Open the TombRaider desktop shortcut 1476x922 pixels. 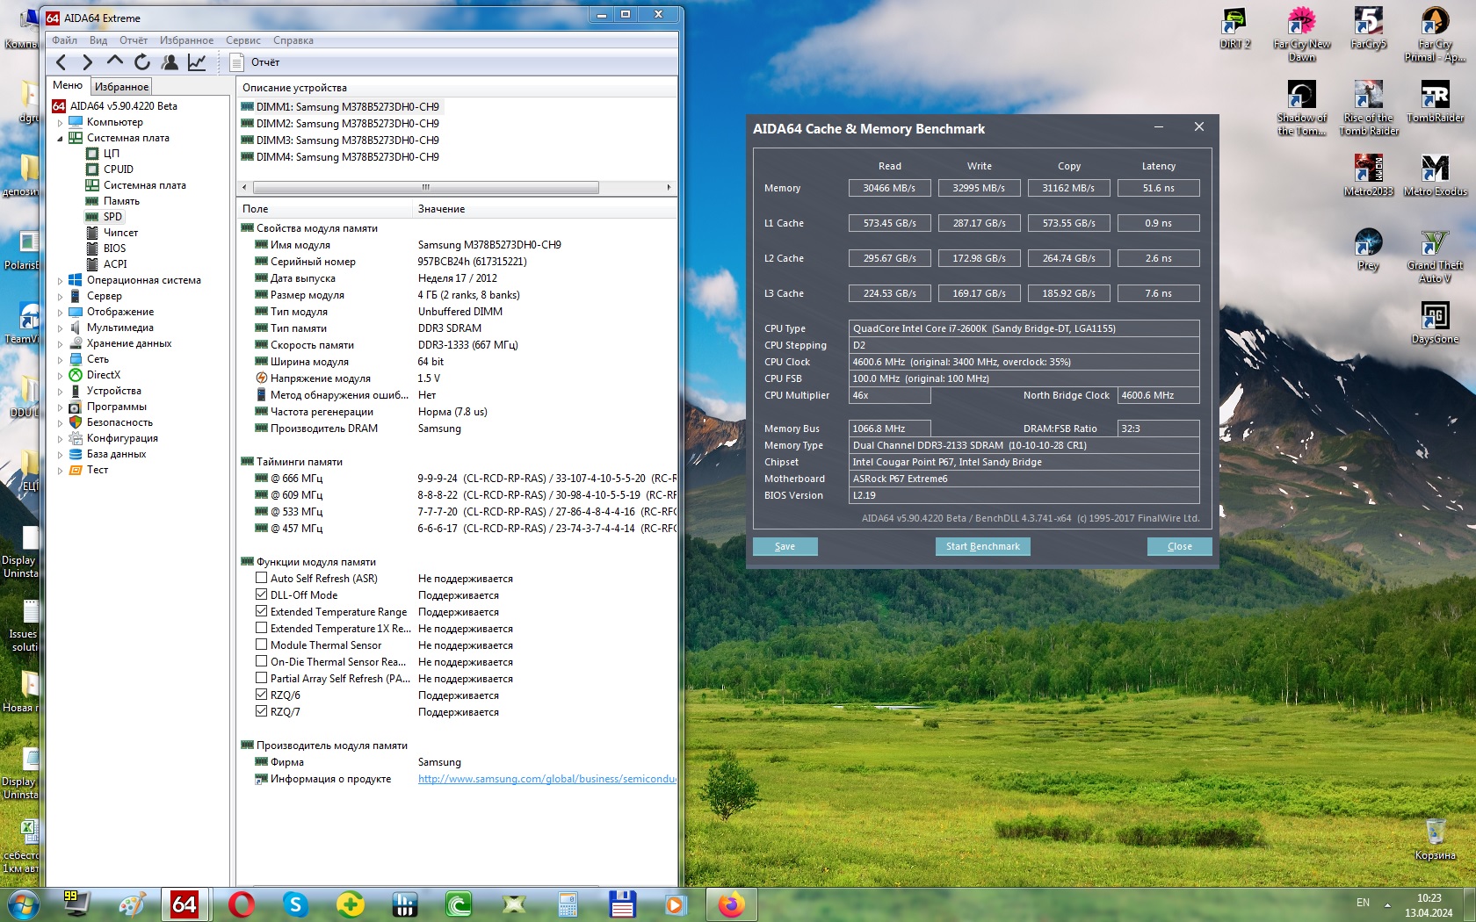coord(1435,102)
